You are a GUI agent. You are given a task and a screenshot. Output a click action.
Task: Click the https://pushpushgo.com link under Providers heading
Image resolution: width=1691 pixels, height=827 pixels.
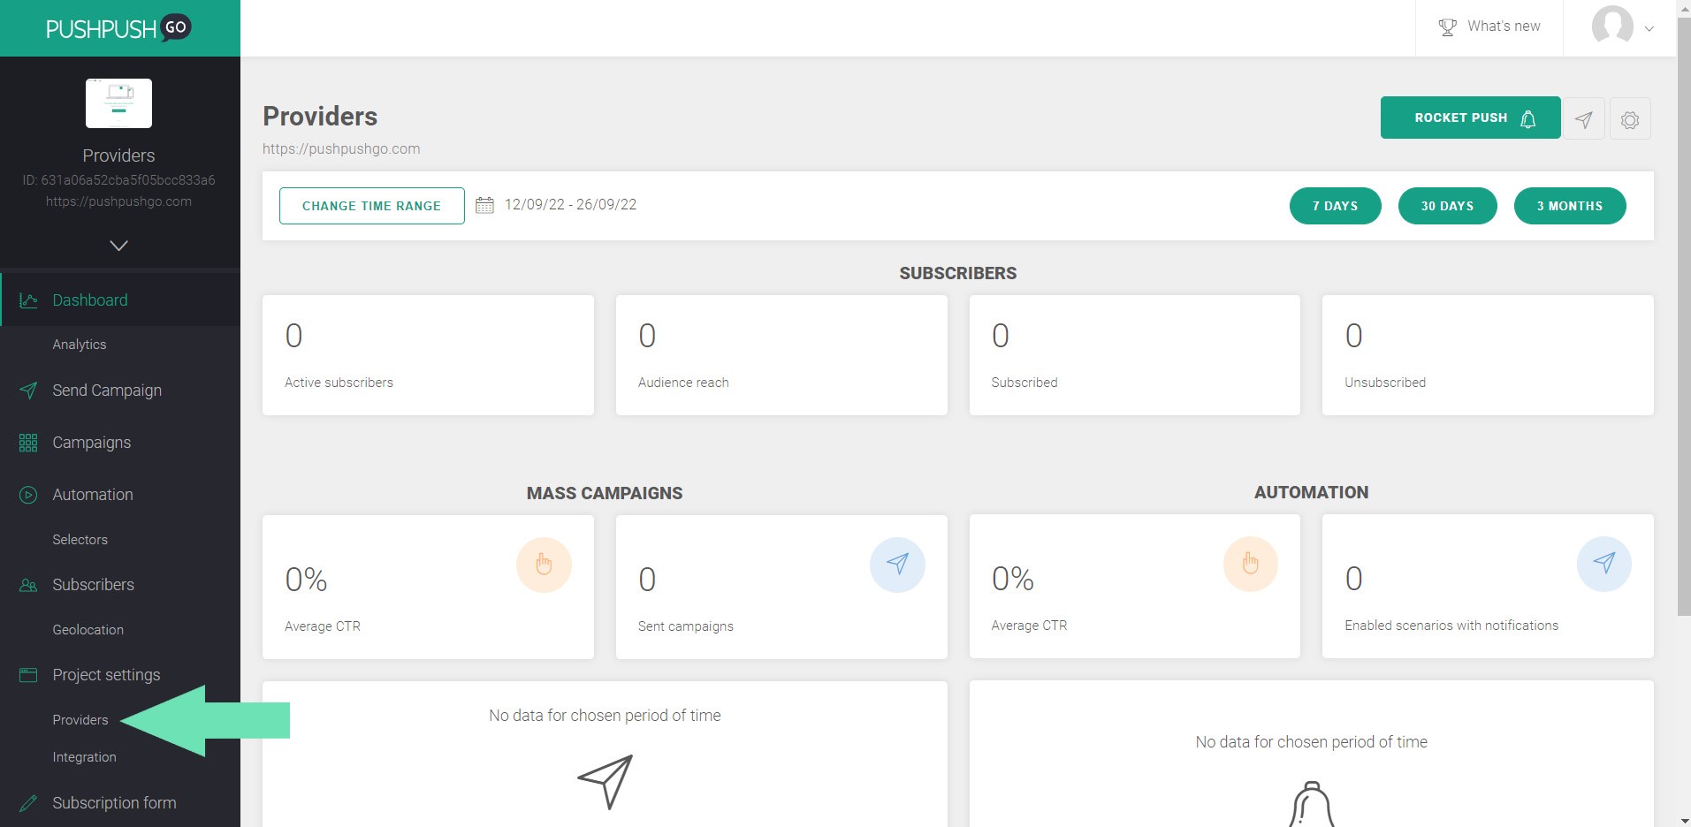(341, 148)
